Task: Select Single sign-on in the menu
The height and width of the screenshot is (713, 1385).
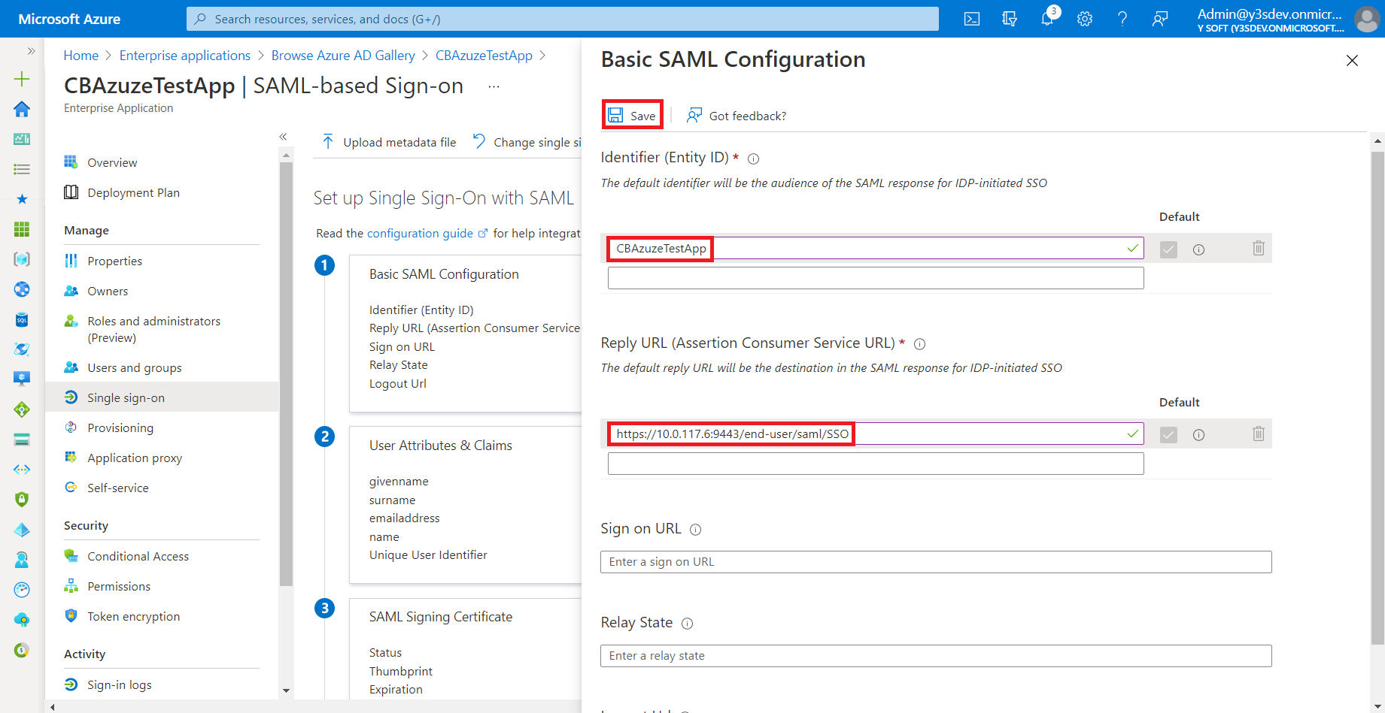Action: tap(126, 397)
